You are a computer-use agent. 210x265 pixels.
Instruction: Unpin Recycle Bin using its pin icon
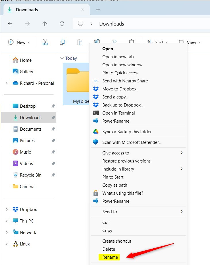click(x=53, y=175)
